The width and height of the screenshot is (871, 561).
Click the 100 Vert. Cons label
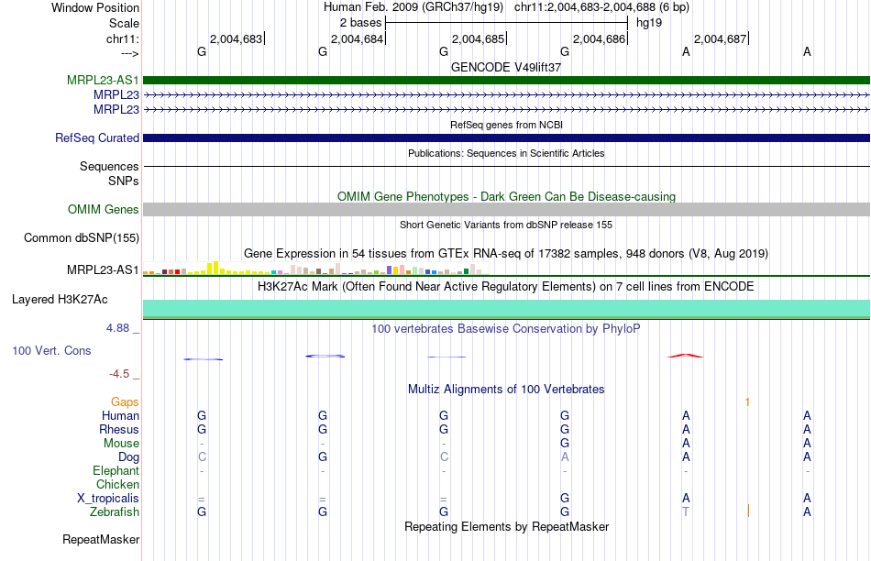point(51,350)
